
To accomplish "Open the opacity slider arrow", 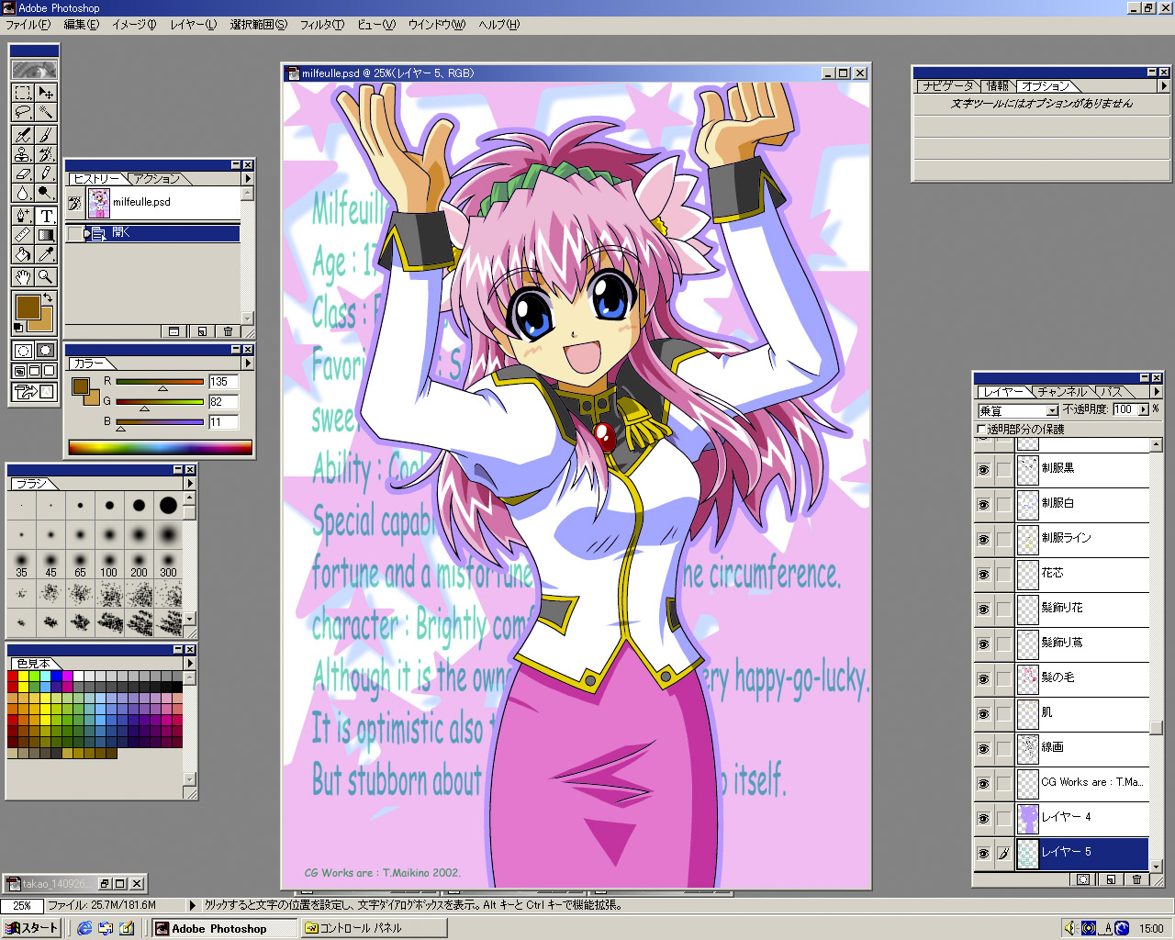I will coord(1143,409).
